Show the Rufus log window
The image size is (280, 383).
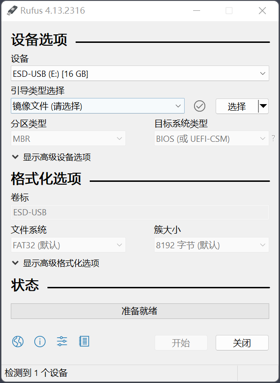84,342
